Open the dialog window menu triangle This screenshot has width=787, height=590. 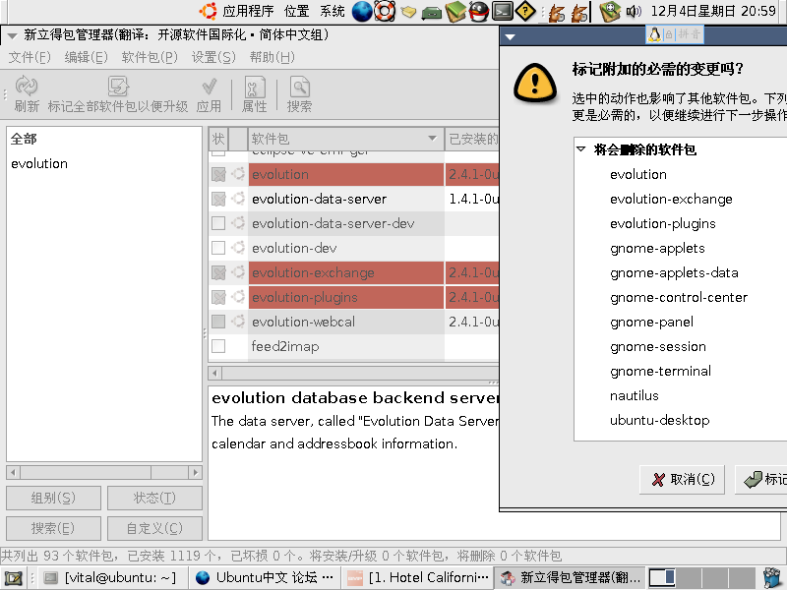click(511, 36)
